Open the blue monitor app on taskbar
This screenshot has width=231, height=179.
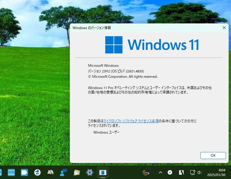pyautogui.click(x=11, y=172)
